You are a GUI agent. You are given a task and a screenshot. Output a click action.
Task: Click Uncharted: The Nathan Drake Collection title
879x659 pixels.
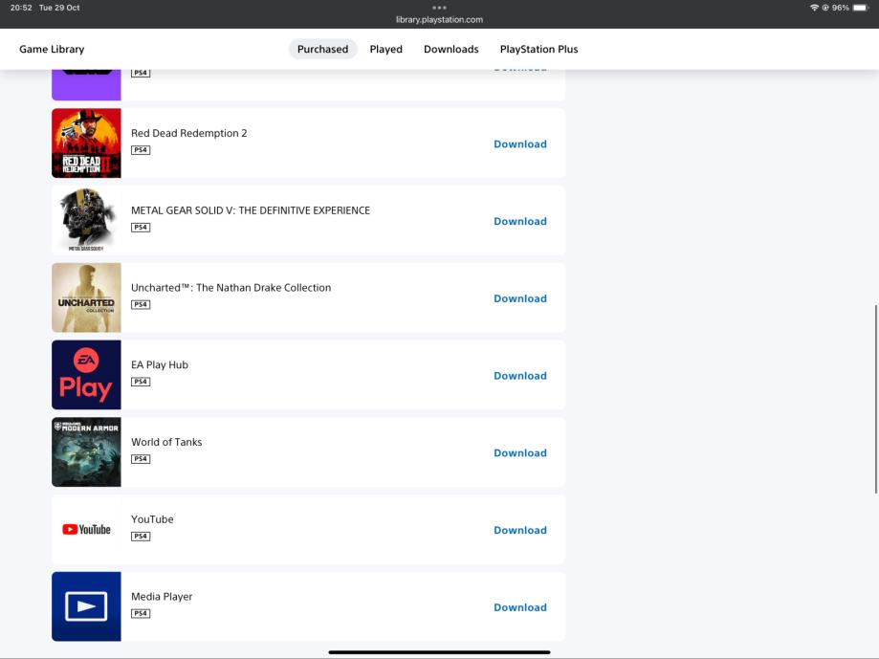click(231, 288)
